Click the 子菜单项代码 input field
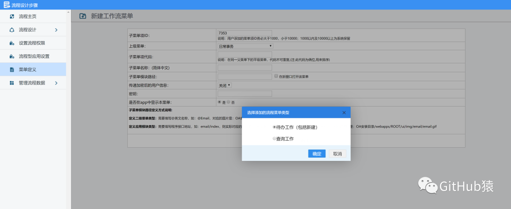The image size is (511, 209). (245, 54)
